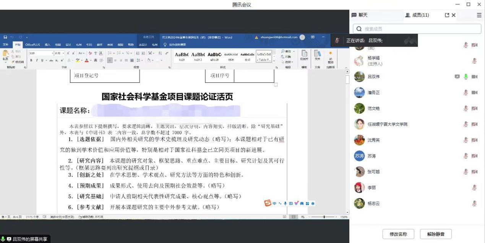Click the screen-share icon beside 吕双伟
The height and width of the screenshot is (243, 485).
tap(457, 77)
